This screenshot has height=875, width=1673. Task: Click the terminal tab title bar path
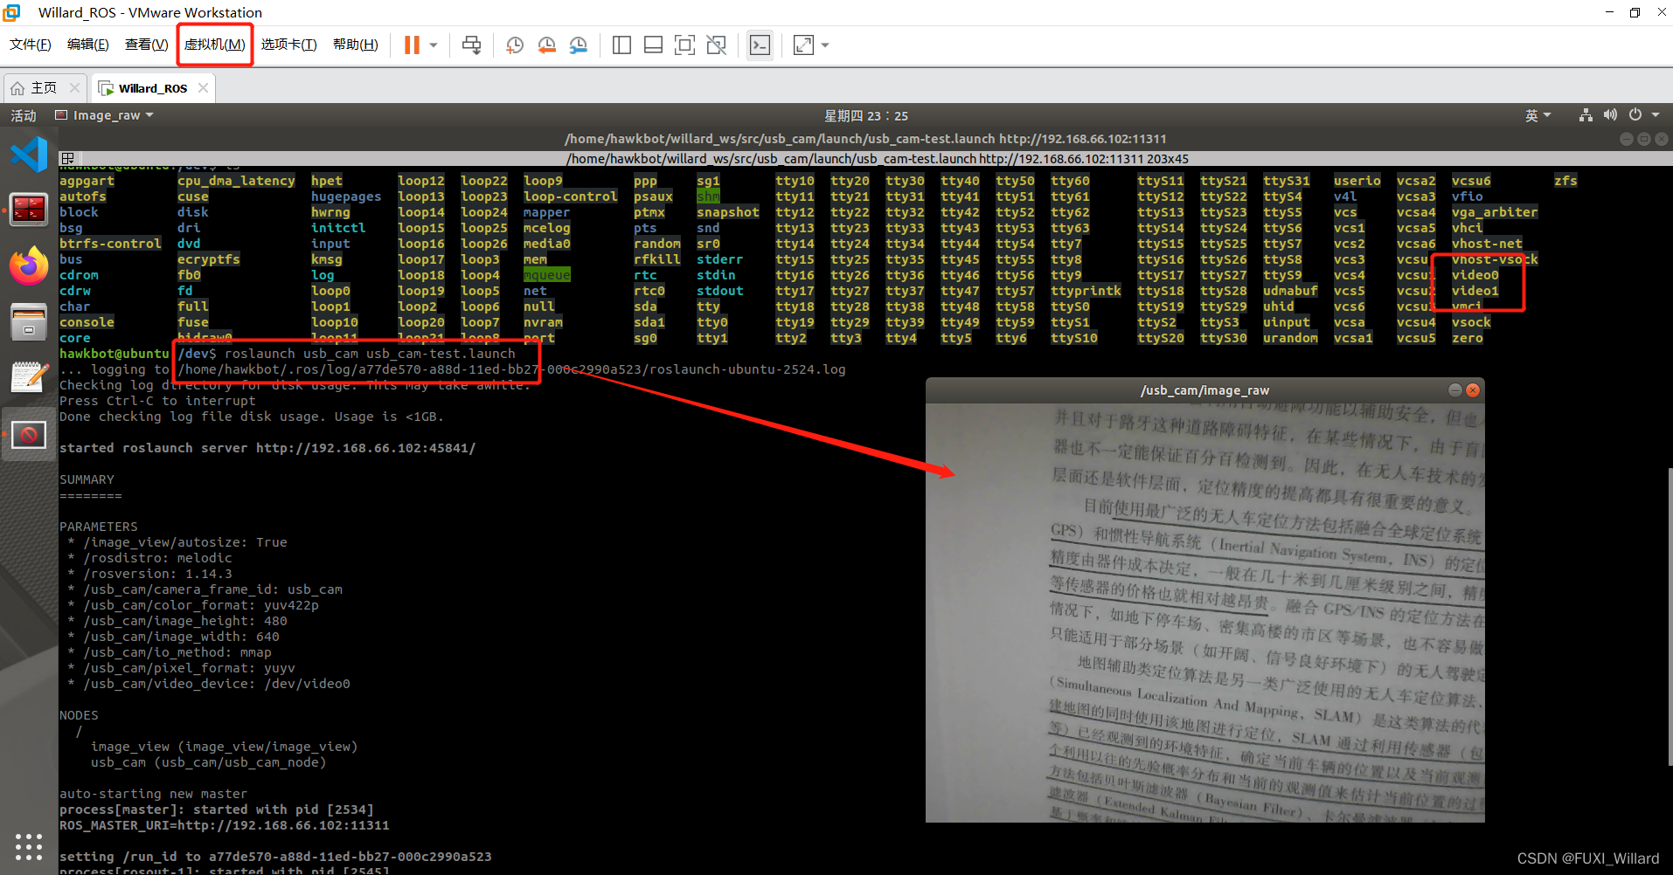coord(878,159)
